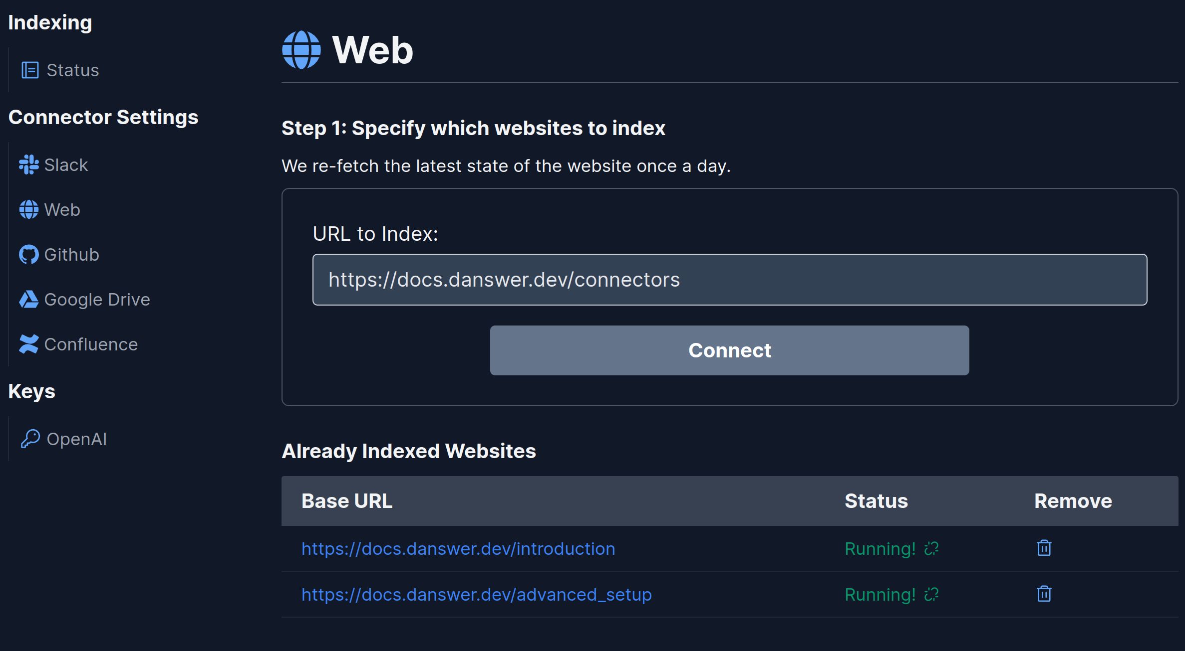
Task: Click the spinner next to introduction's Running status
Action: click(x=930, y=548)
